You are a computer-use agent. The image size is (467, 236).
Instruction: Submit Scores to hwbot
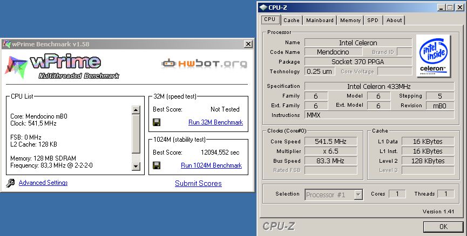[198, 183]
